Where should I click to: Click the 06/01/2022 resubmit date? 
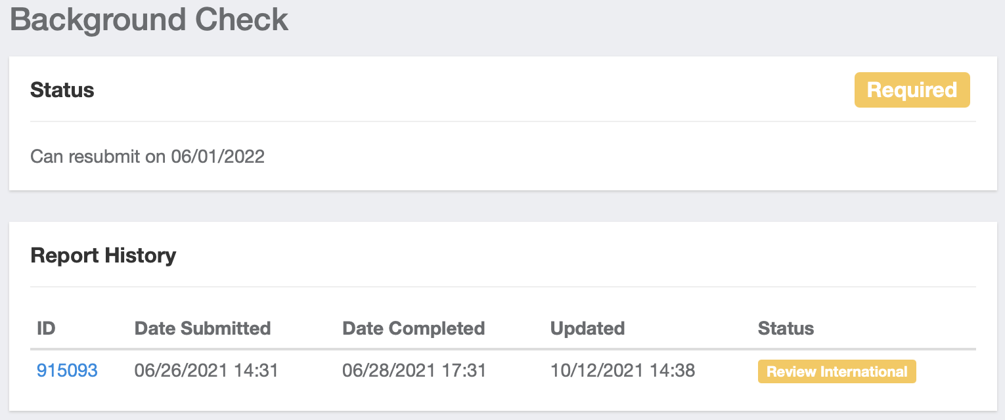pos(217,157)
